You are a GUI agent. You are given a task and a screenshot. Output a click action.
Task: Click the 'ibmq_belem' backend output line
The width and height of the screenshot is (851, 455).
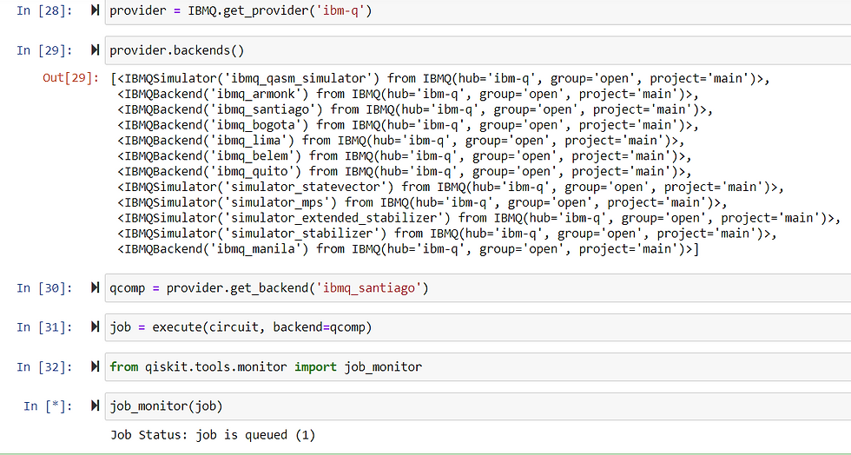(x=405, y=155)
